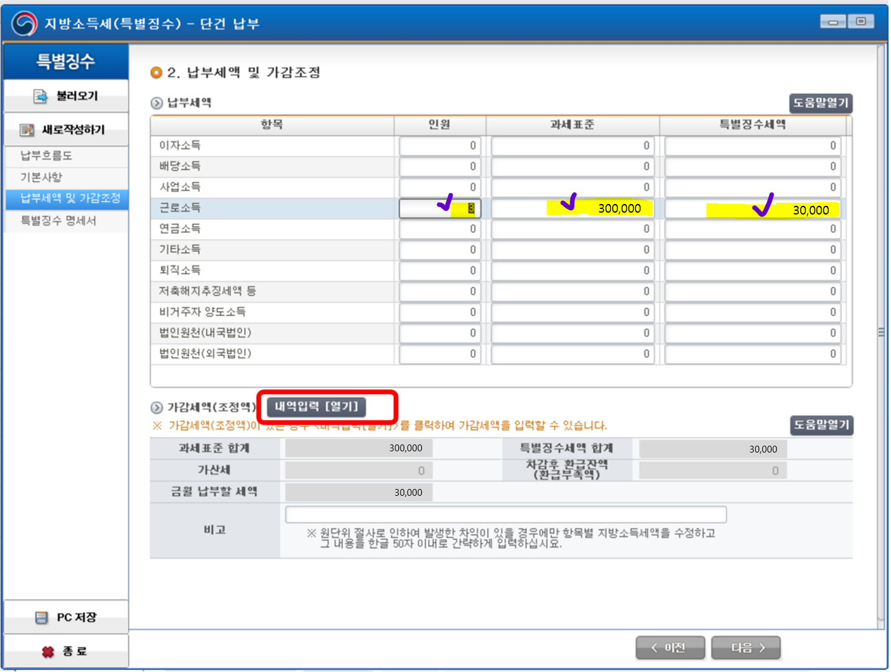Click the 근로소득 인원 field

point(440,208)
